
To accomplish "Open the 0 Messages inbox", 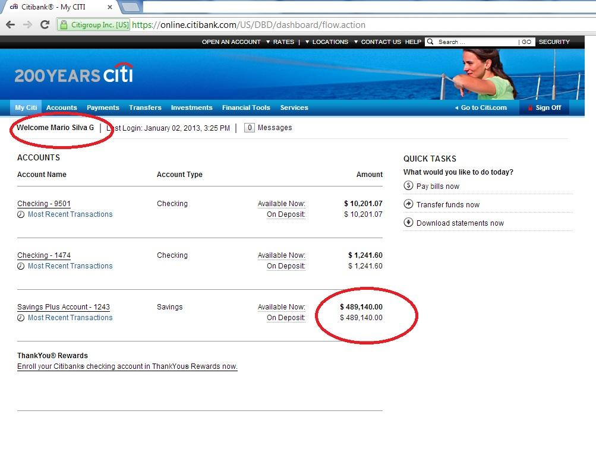I will 250,128.
